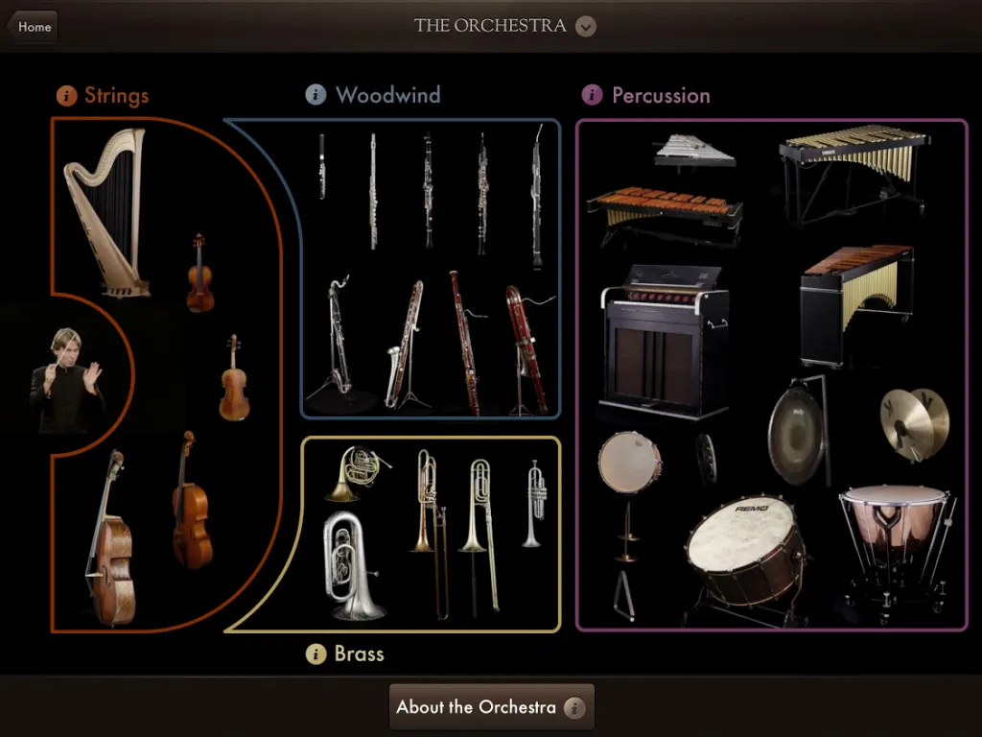Screen dimensions: 982x737
Task: Select the double bass
Action: coord(111,539)
